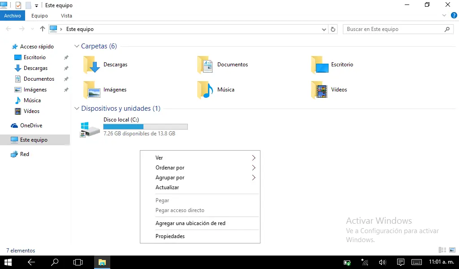This screenshot has width=459, height=269.
Task: Open the Imágenes folder icon in Carpetas
Action: pos(92,90)
